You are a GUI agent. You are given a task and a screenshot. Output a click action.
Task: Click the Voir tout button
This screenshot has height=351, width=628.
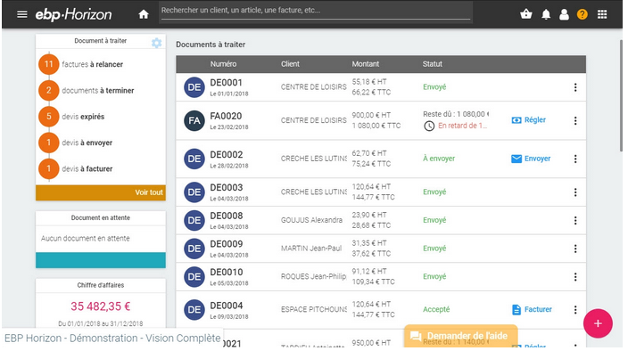(x=101, y=192)
